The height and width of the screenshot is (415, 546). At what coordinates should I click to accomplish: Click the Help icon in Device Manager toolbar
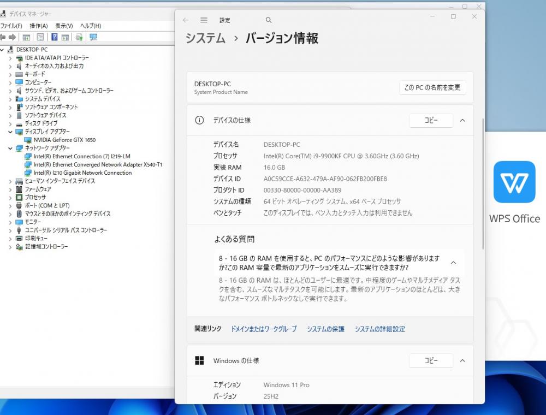(55, 37)
